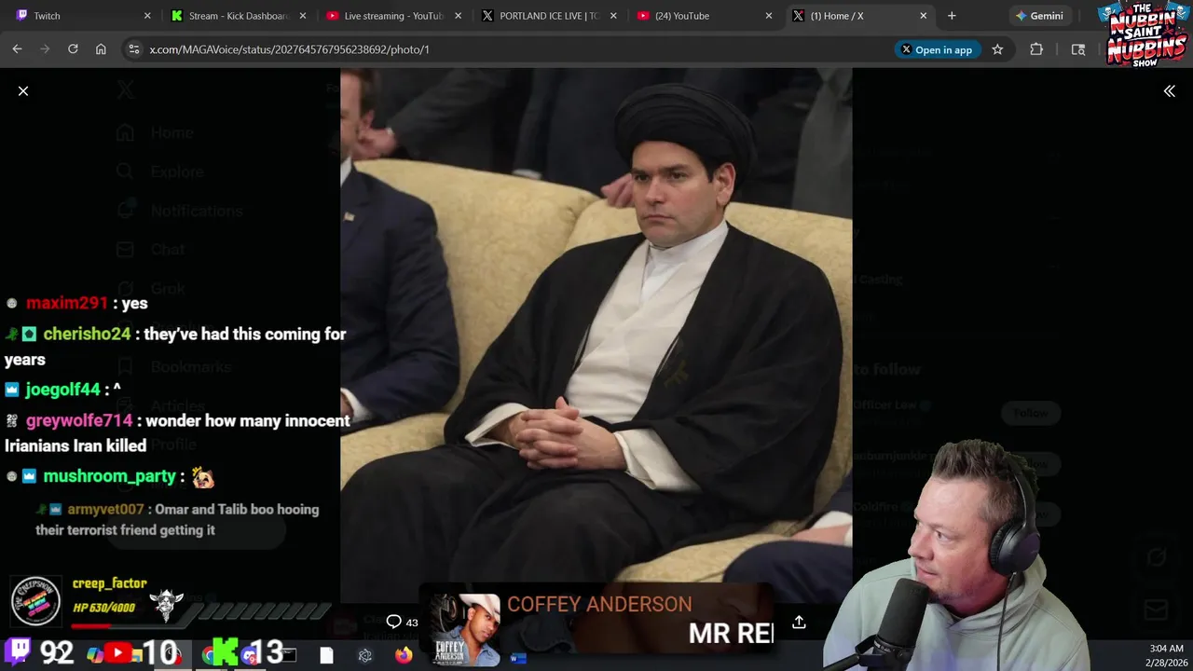The height and width of the screenshot is (671, 1193).
Task: Open the Extensions puzzle icon
Action: coord(1036,49)
